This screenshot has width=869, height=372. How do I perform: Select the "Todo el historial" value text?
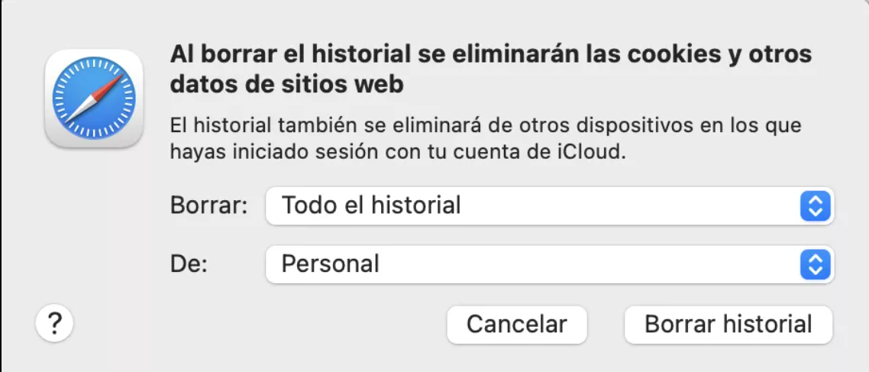[x=371, y=205]
